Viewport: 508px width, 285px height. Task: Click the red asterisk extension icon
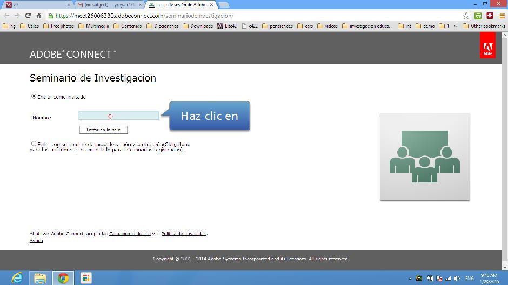pyautogui.click(x=490, y=16)
